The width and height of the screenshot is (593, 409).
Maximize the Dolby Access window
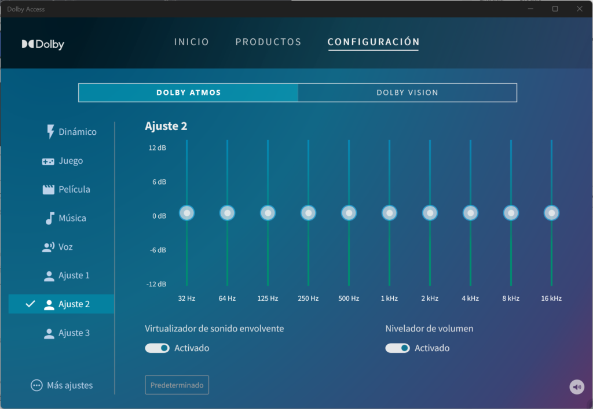[x=555, y=9]
